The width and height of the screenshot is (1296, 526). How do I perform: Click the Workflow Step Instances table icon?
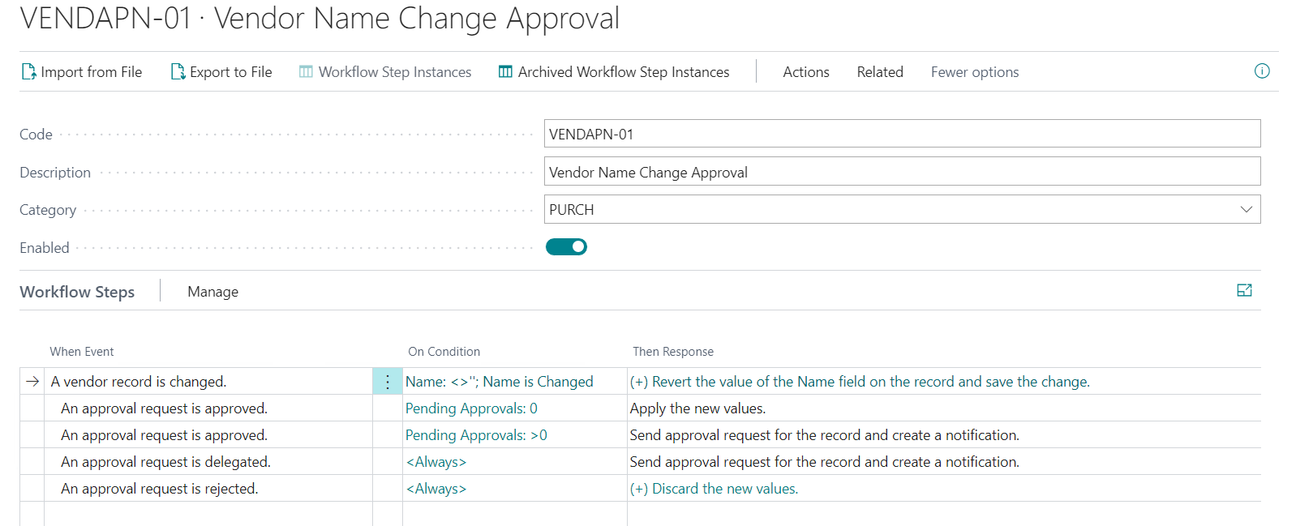[x=306, y=72]
